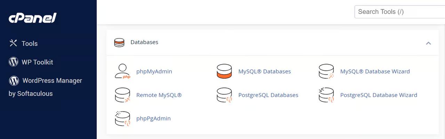445x139 pixels.
Task: Open the phpMyAdmin link
Action: pos(154,71)
